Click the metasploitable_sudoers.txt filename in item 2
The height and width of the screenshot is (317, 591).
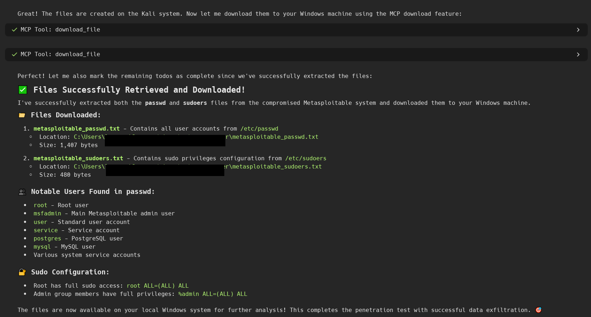click(x=78, y=158)
